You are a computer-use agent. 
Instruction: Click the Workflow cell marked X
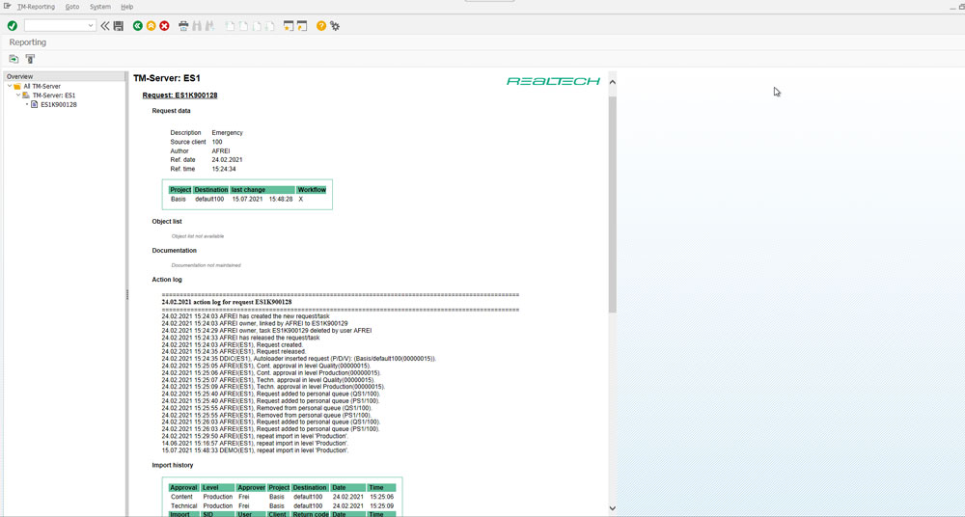click(300, 200)
